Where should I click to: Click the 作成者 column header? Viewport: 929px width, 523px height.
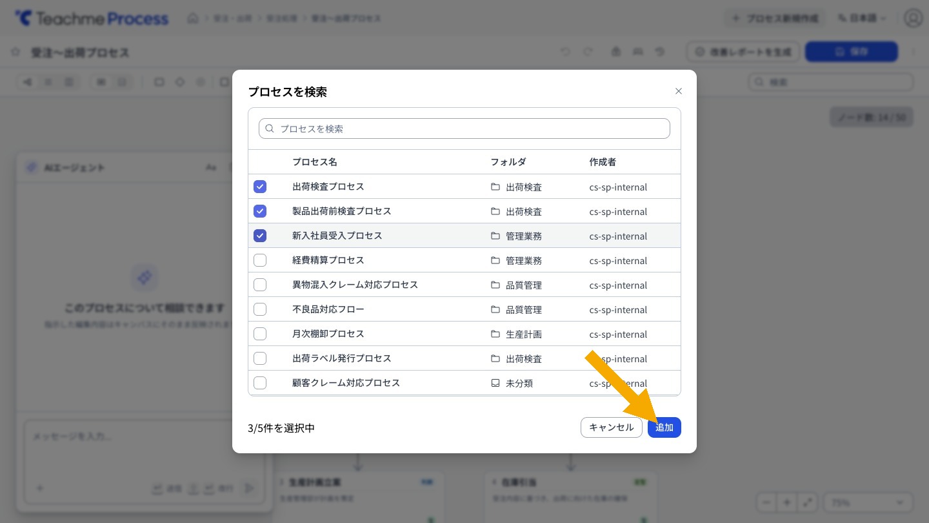pyautogui.click(x=603, y=162)
